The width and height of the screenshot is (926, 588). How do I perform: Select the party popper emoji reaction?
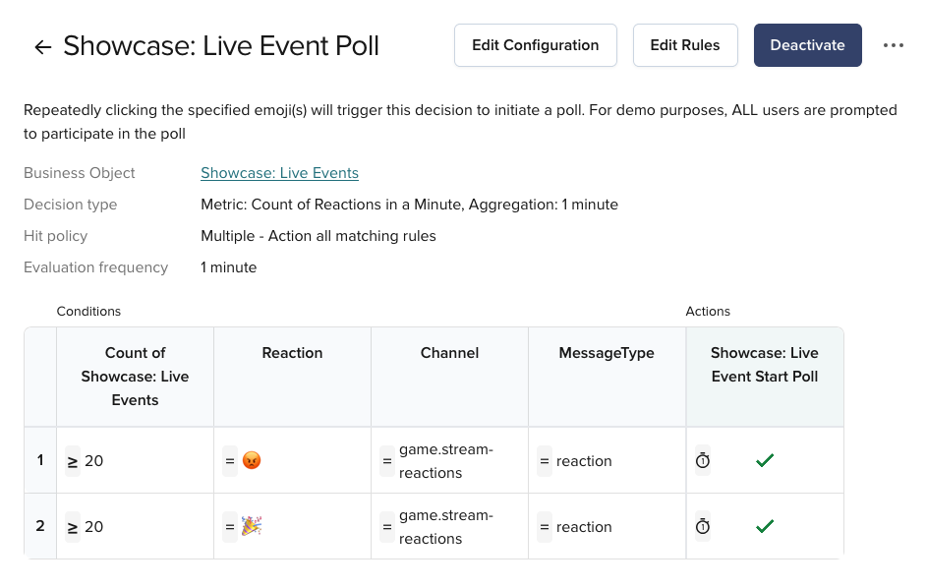click(252, 526)
